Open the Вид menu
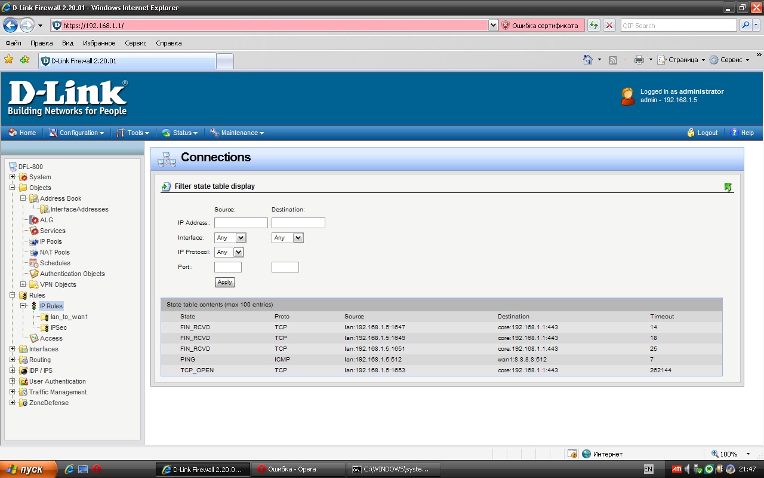 point(67,43)
